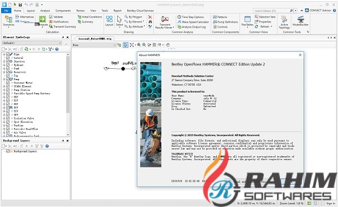The width and height of the screenshot is (338, 207).
Task: Activate the Select arrow tool
Action: point(119,21)
